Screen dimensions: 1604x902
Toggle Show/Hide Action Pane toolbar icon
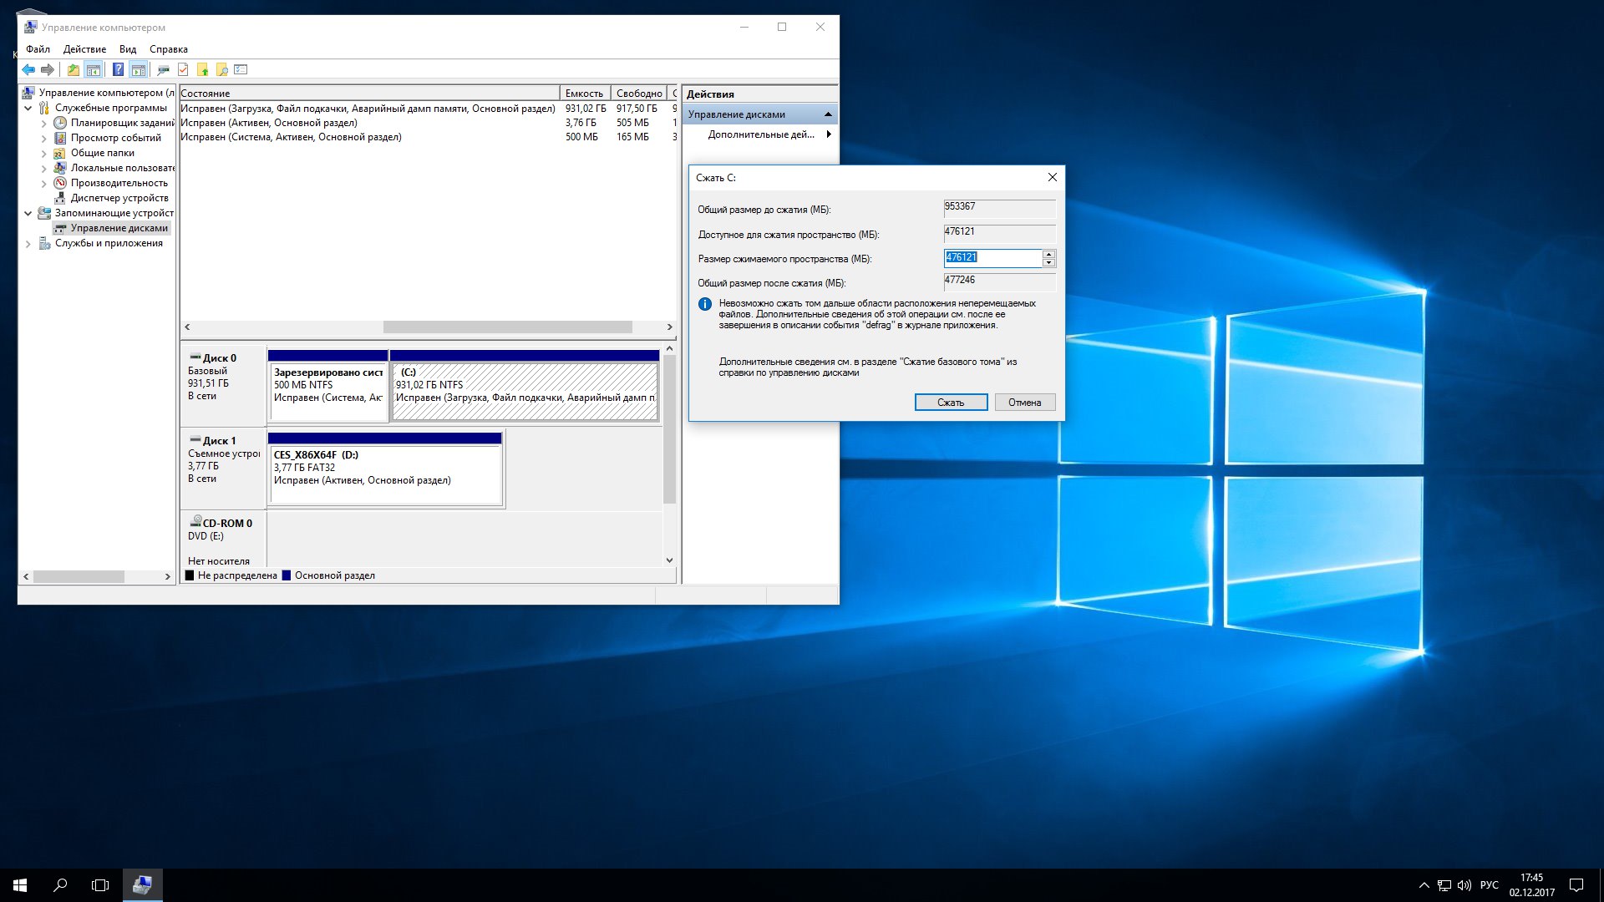pos(139,70)
